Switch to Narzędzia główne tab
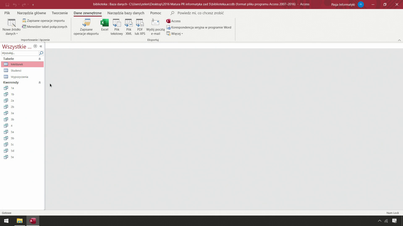Viewport: 403px width, 226px height. pos(31,13)
